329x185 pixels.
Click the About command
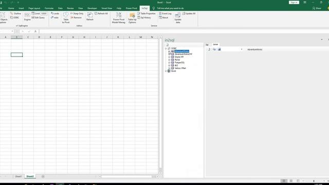tap(163, 17)
